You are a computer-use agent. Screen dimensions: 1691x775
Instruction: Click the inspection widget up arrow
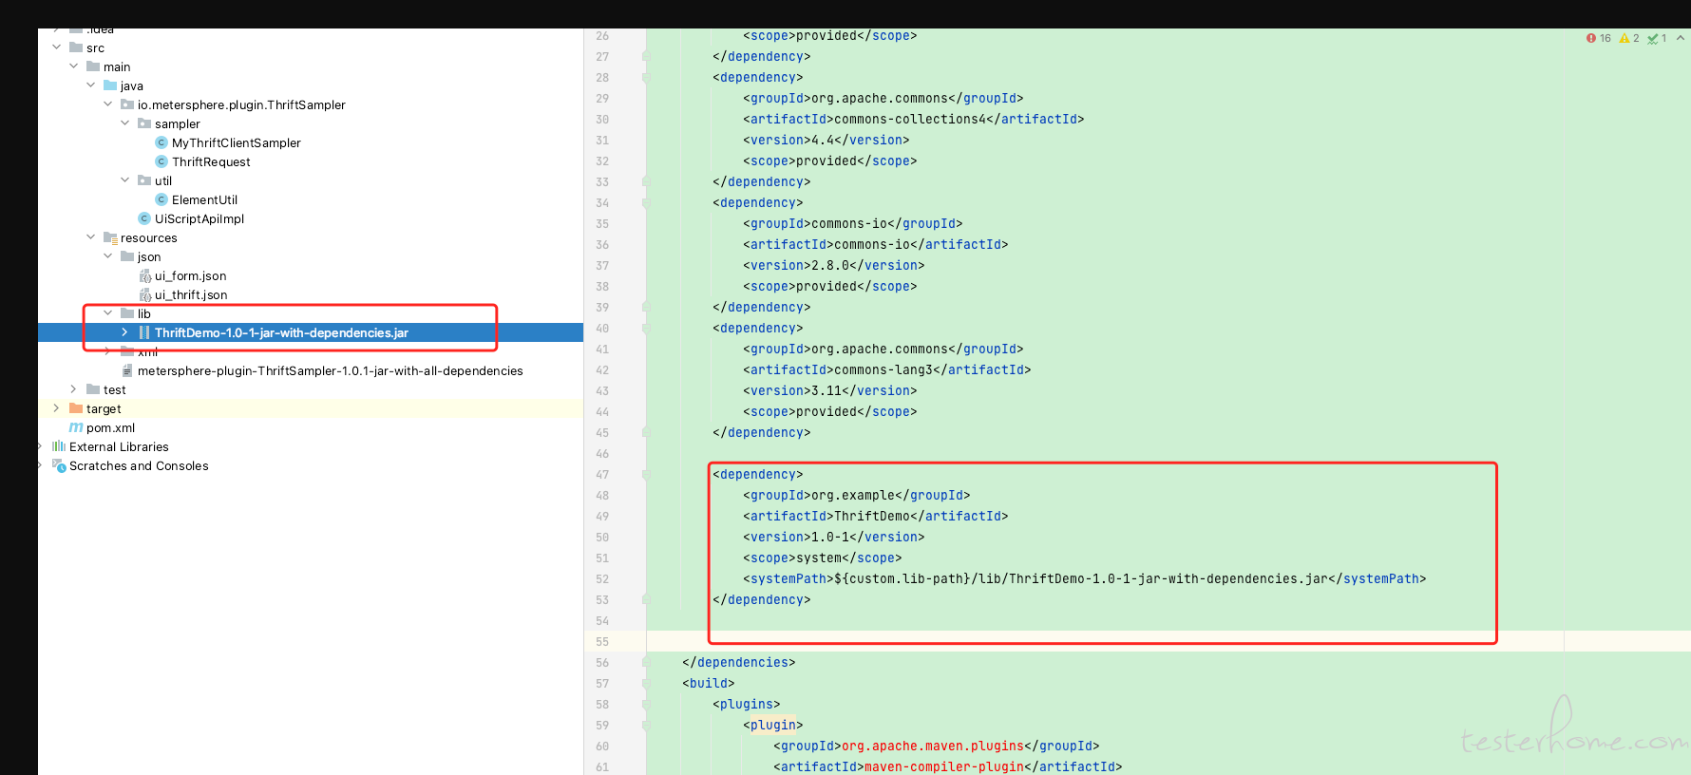[1681, 38]
